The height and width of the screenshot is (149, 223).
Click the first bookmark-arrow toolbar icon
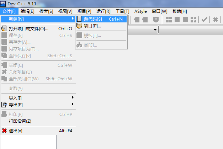(137, 20)
